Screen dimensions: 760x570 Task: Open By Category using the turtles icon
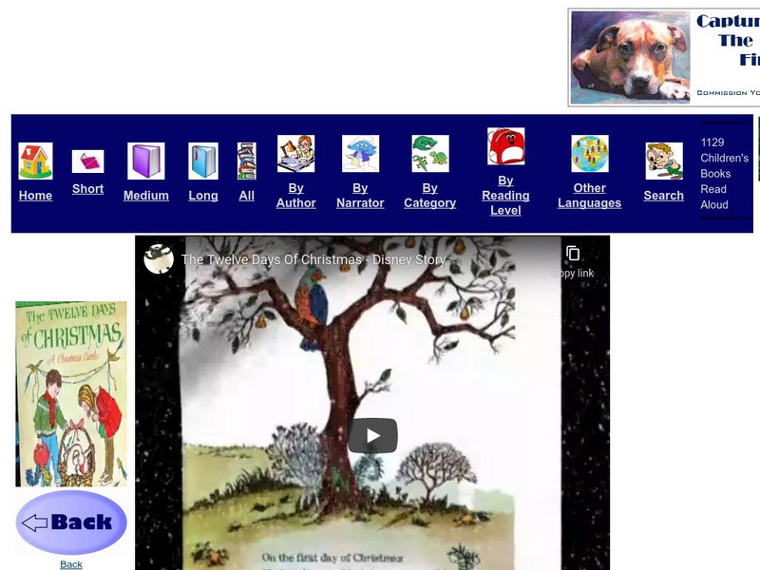429,152
